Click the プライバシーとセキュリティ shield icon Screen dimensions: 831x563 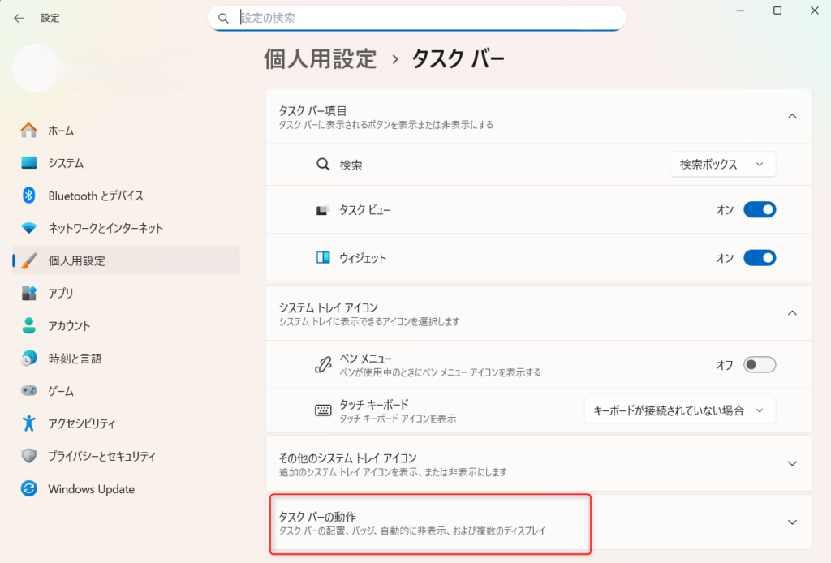(29, 456)
